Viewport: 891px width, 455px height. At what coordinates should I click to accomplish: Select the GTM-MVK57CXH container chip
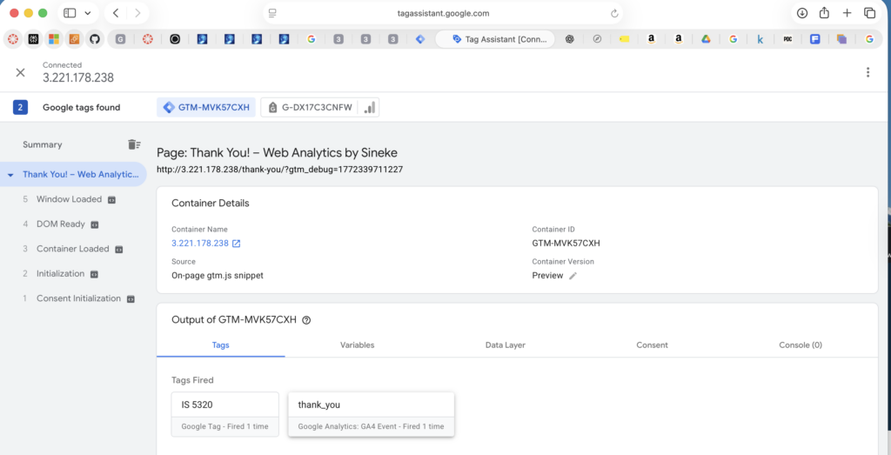click(x=206, y=108)
